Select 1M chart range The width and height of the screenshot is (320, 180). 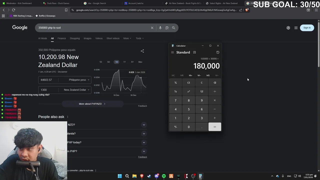point(116,62)
